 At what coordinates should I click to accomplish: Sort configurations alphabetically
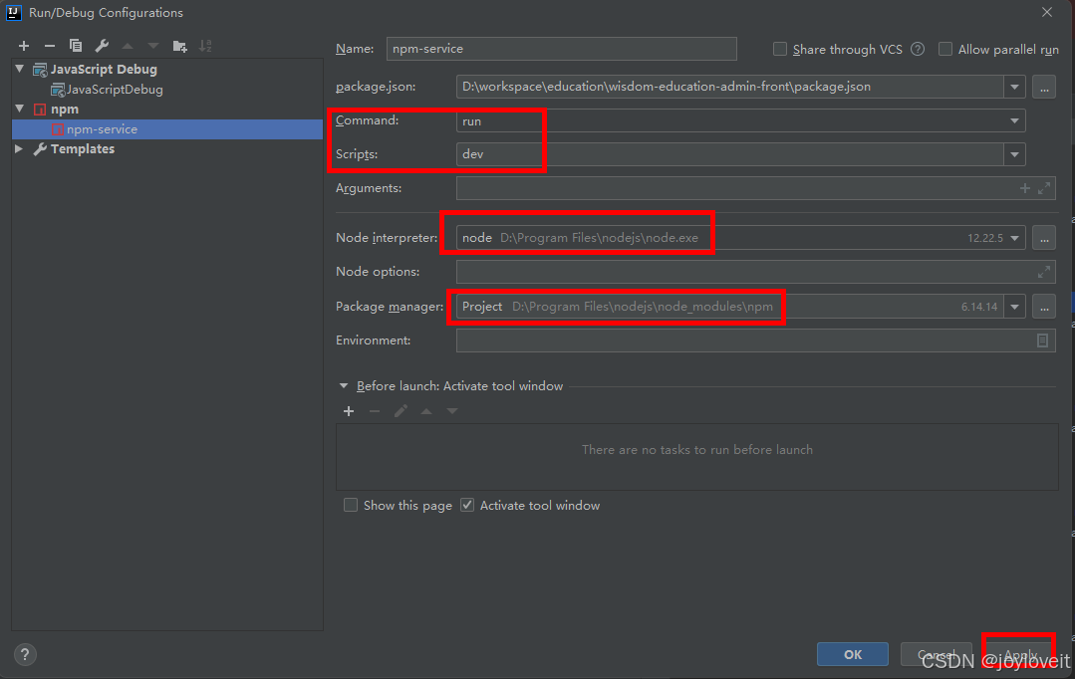coord(205,46)
